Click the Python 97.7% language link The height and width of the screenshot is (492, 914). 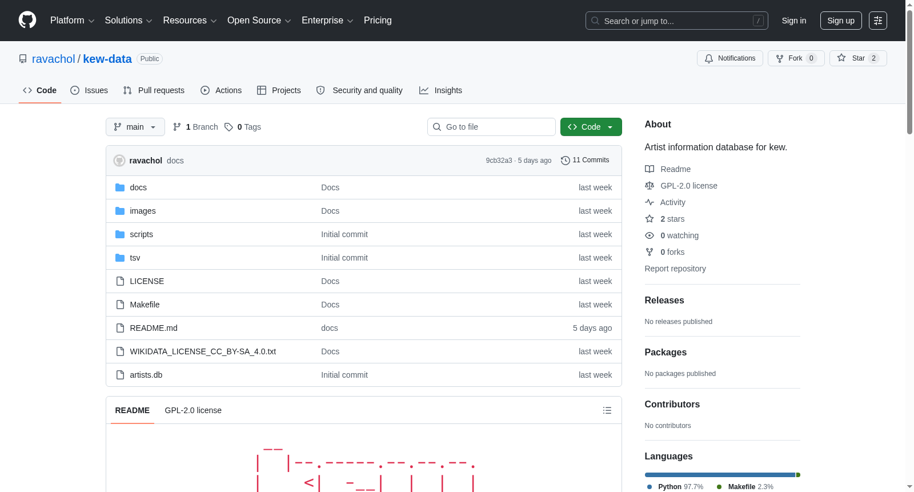coord(675,487)
